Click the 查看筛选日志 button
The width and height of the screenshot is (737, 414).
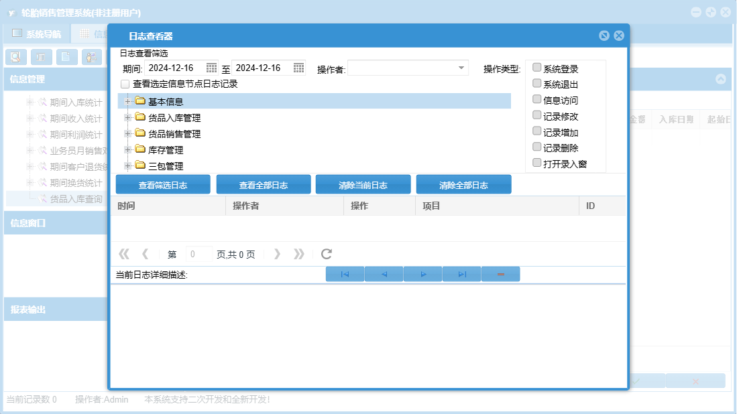point(163,185)
